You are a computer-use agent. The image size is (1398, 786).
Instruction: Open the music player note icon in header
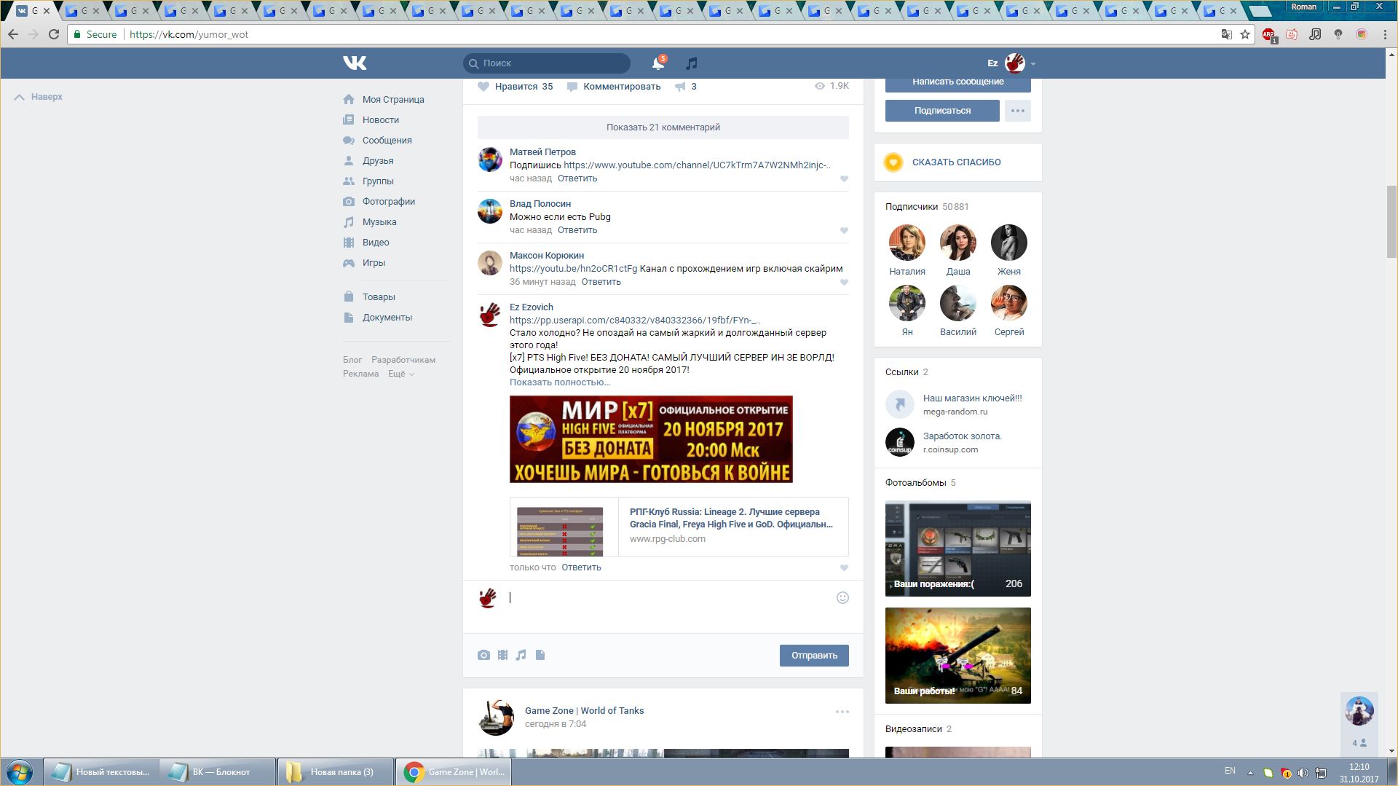pyautogui.click(x=692, y=63)
